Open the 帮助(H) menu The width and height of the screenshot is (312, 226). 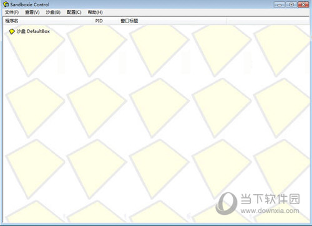[x=95, y=12]
